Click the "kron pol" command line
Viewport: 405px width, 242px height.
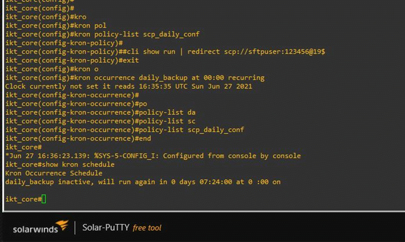tap(56, 25)
